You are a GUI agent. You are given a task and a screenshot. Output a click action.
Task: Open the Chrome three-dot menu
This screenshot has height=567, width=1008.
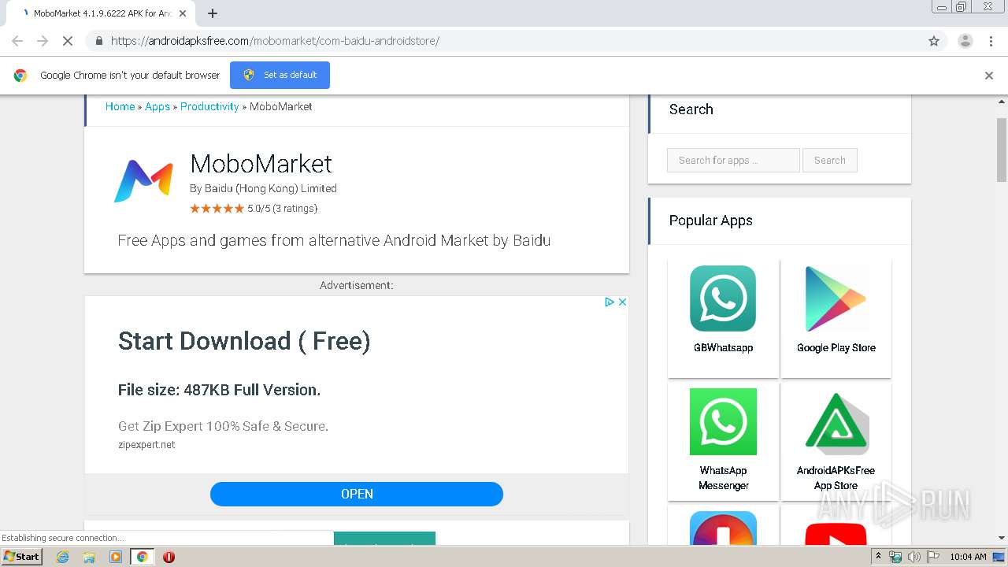pyautogui.click(x=991, y=41)
